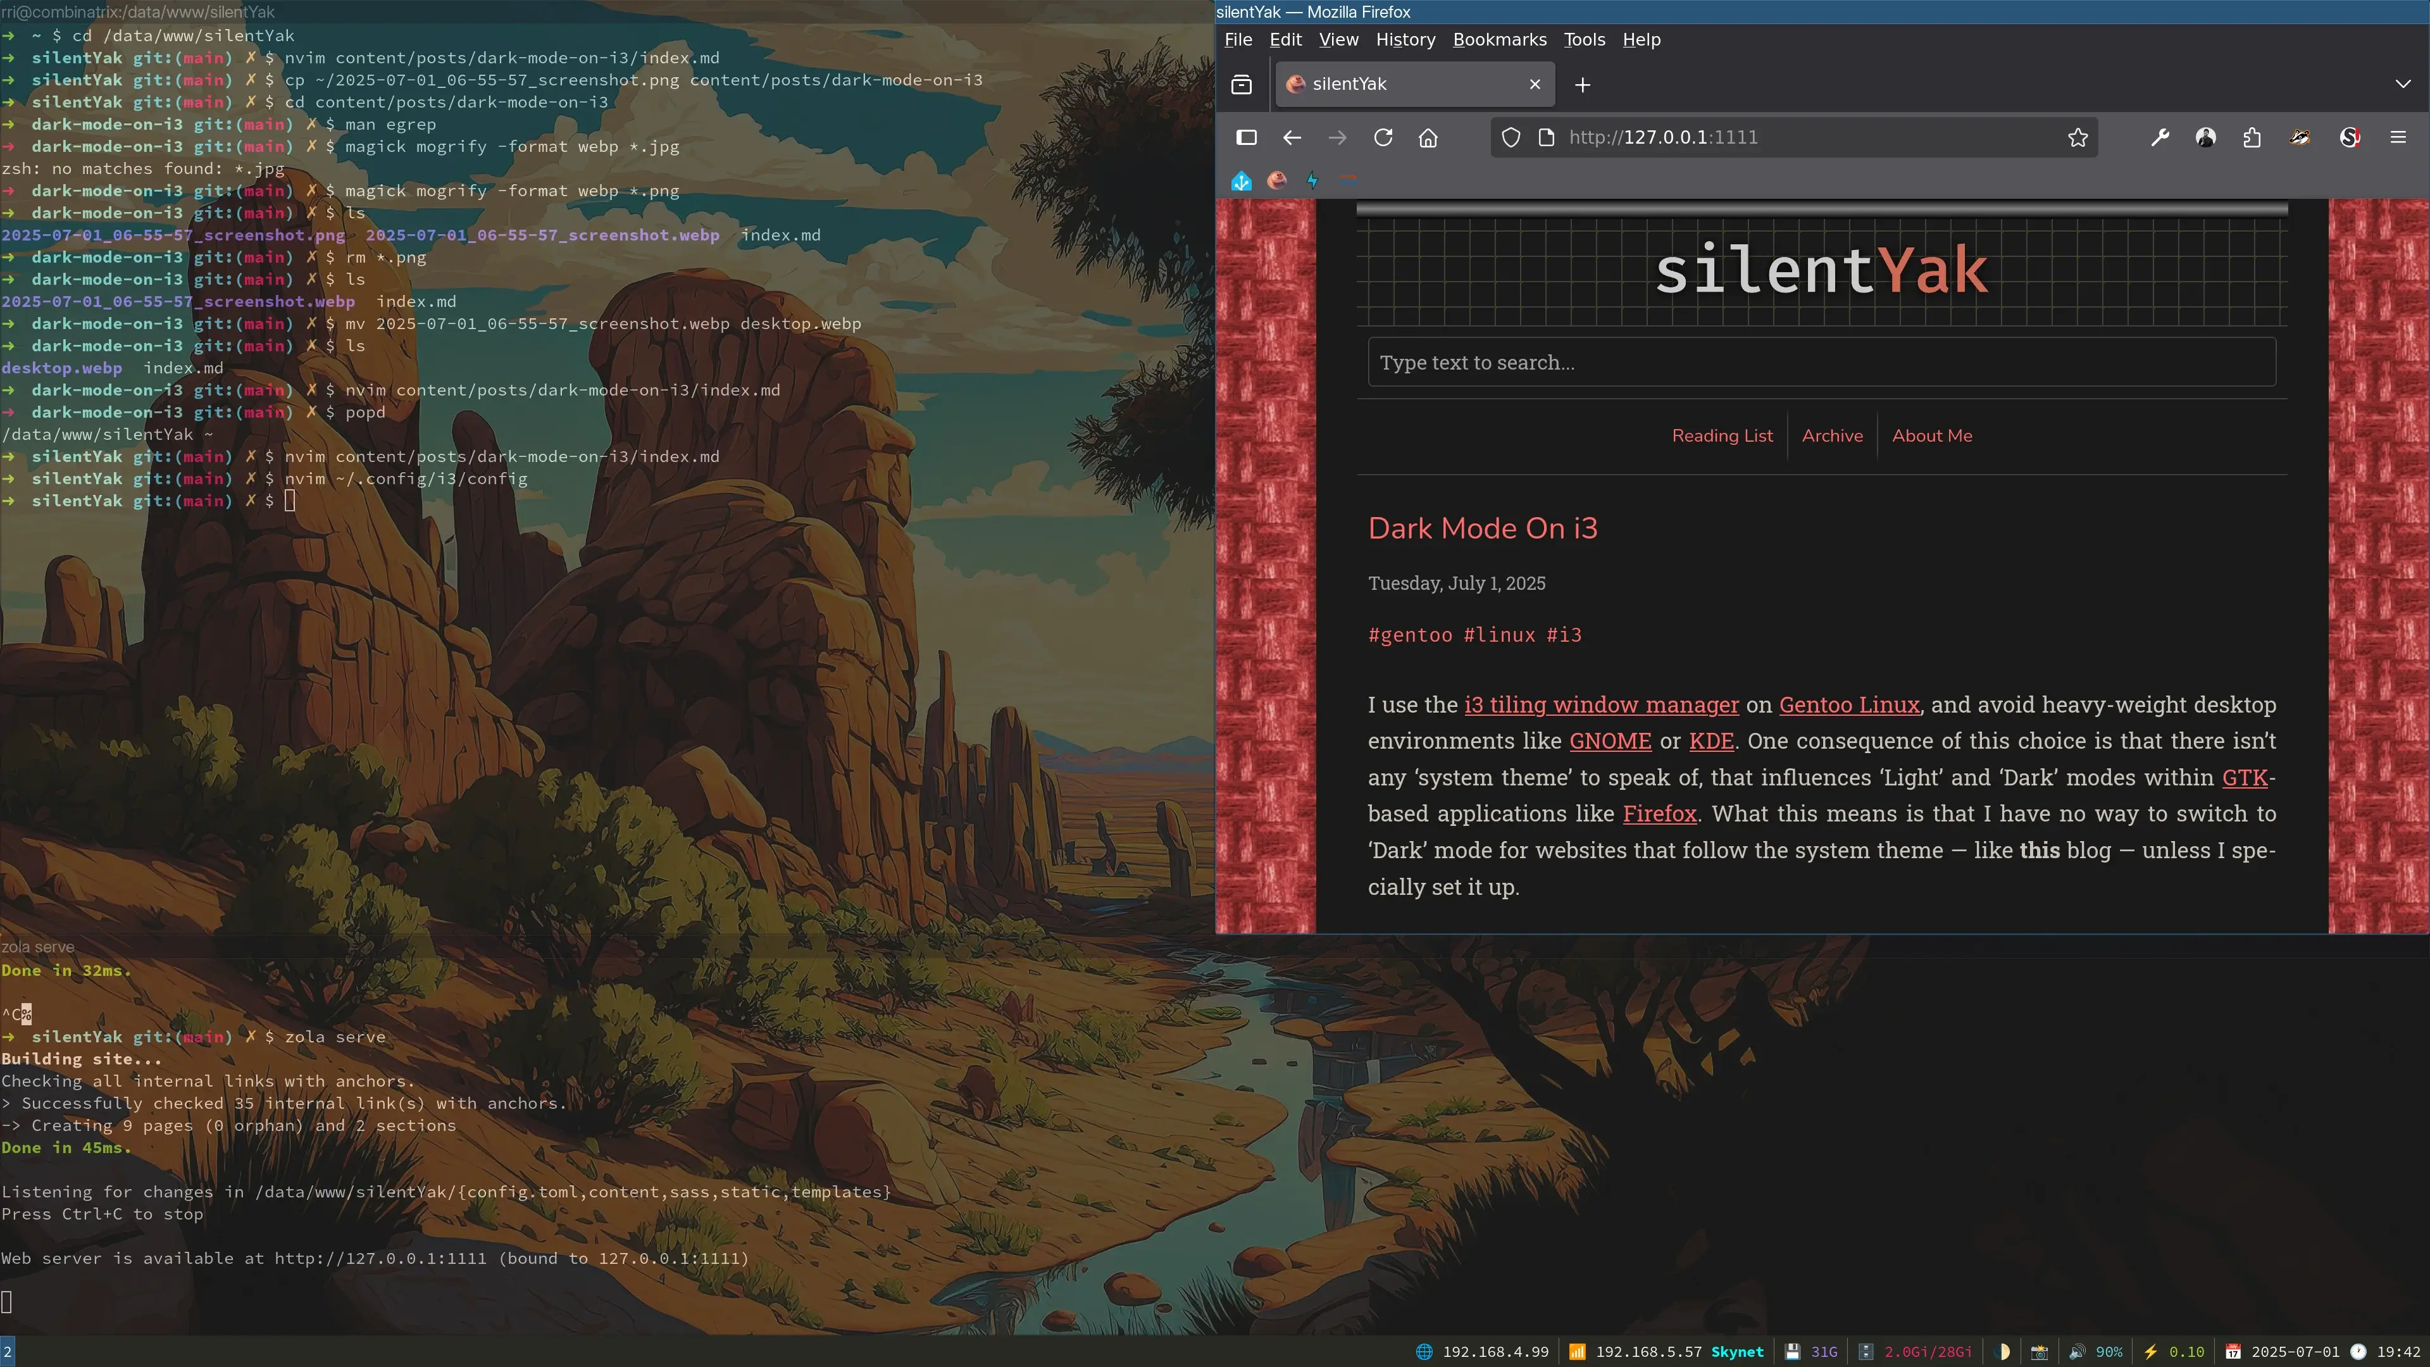Open the KDE link

[x=1711, y=742]
